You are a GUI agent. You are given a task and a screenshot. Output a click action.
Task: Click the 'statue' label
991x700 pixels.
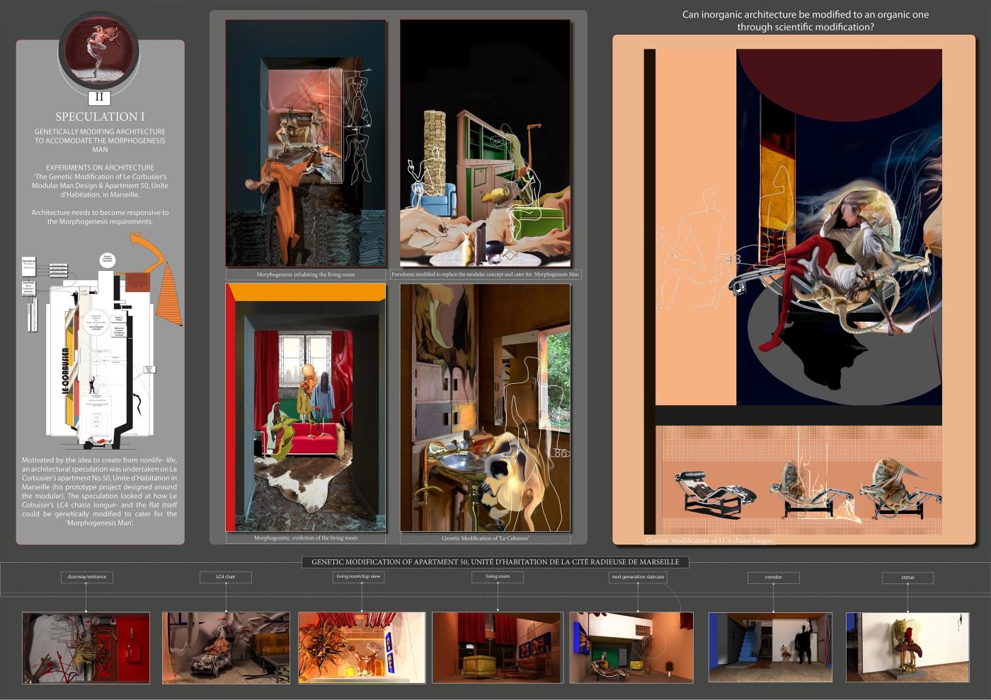pyautogui.click(x=907, y=578)
